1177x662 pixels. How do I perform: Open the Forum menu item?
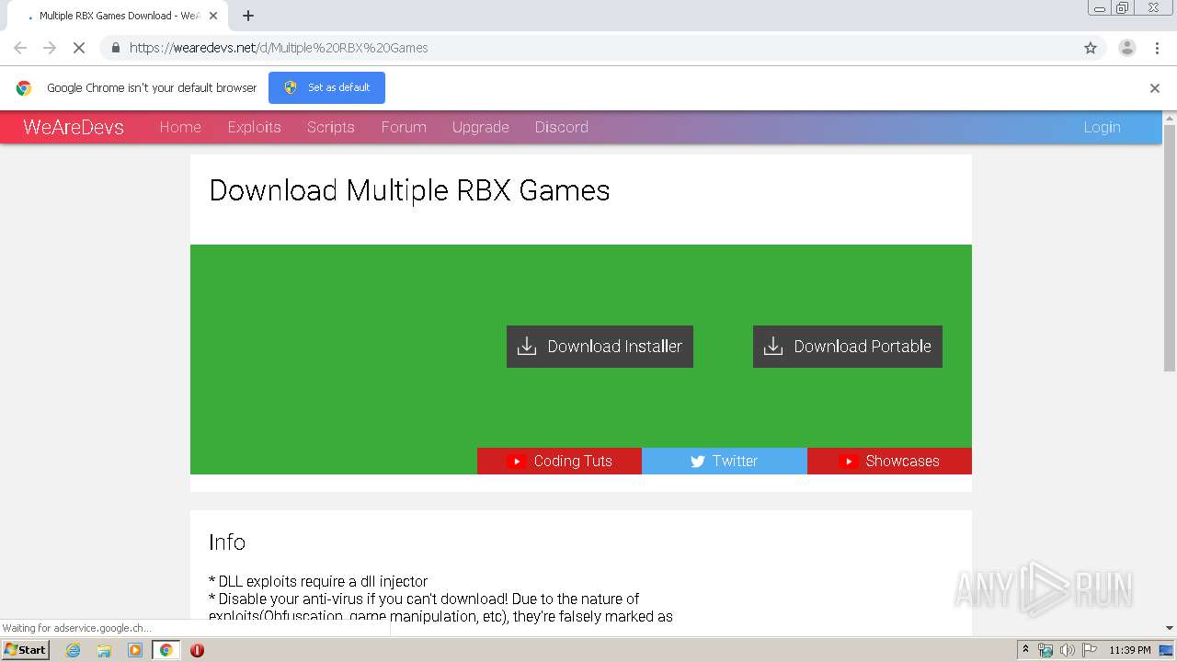404,127
